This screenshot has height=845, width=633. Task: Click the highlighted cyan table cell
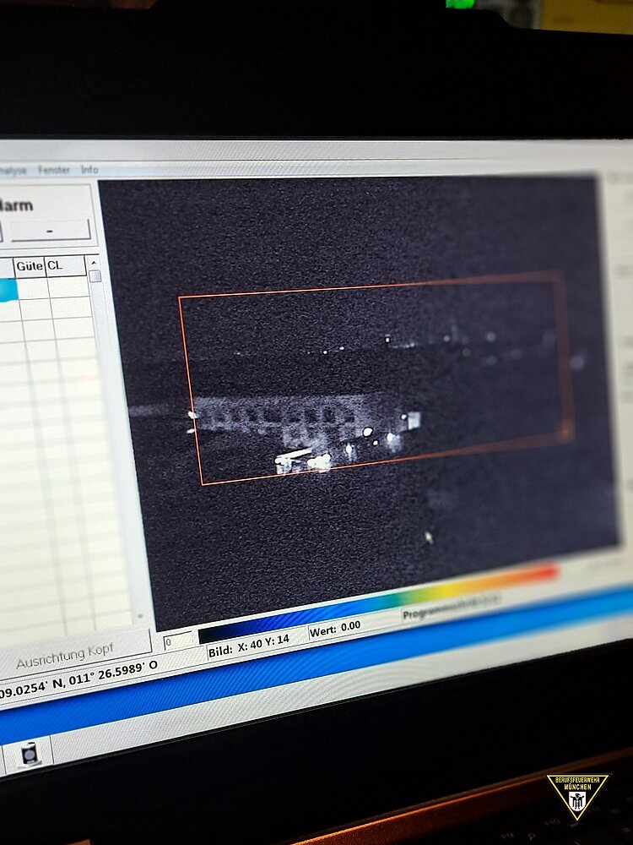(8, 290)
